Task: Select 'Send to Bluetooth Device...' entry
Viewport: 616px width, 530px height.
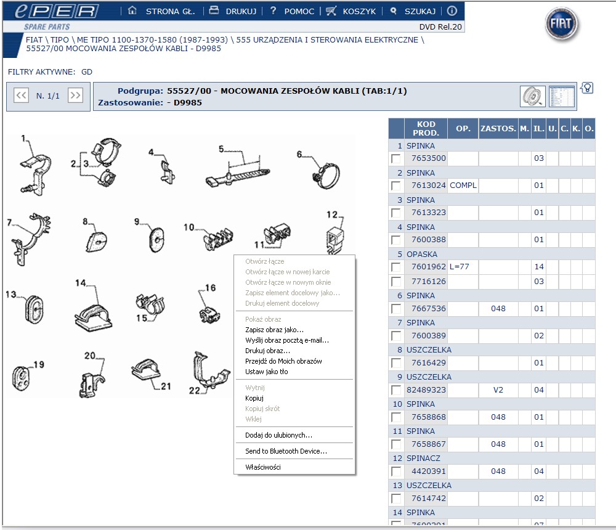Action: pyautogui.click(x=294, y=451)
